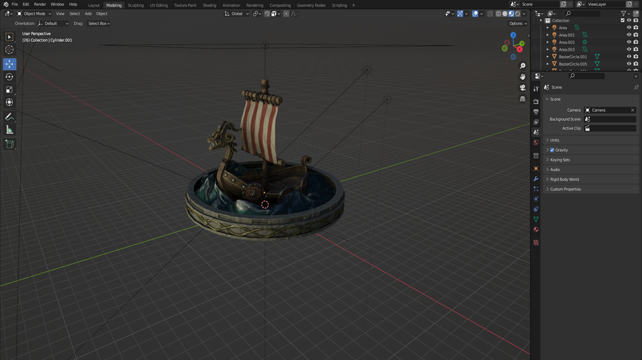The height and width of the screenshot is (360, 642).
Task: Activate the Rotate tool
Action: tap(9, 76)
